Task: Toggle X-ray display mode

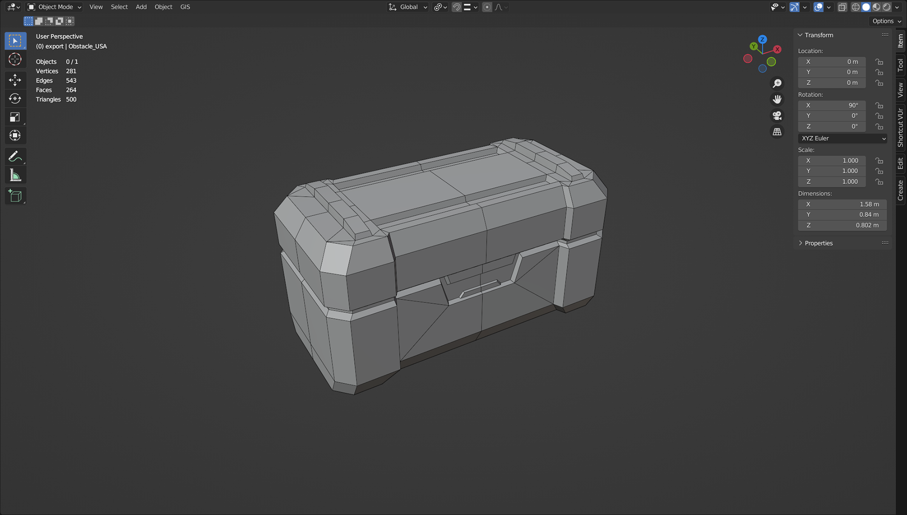Action: [842, 7]
